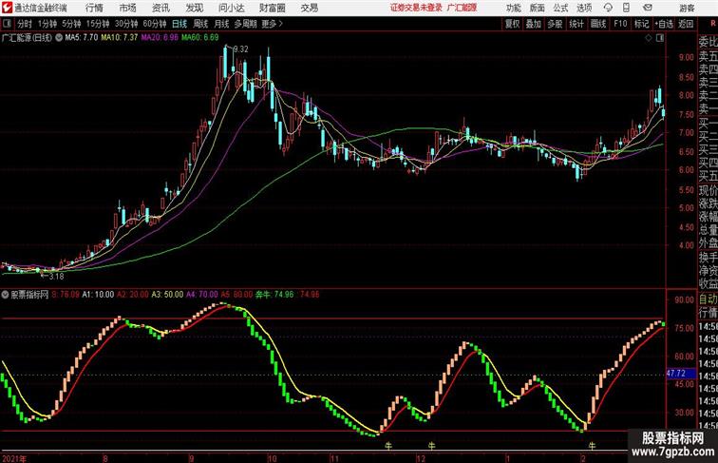The height and width of the screenshot is (463, 718).
Task: Toggle the left panel icon beside 分时
Action: click(7, 24)
